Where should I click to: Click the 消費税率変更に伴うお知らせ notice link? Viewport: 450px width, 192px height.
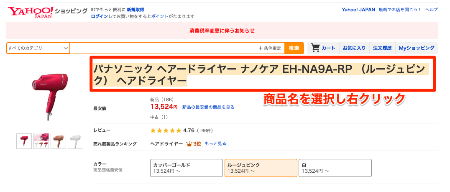(222, 31)
